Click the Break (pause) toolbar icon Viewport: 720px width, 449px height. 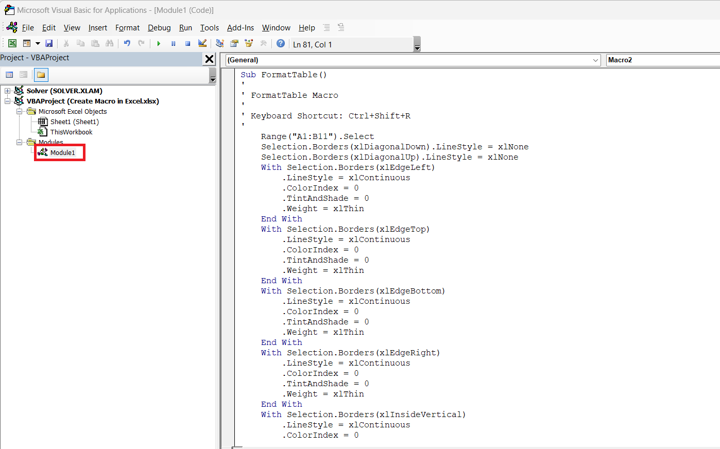click(x=173, y=44)
